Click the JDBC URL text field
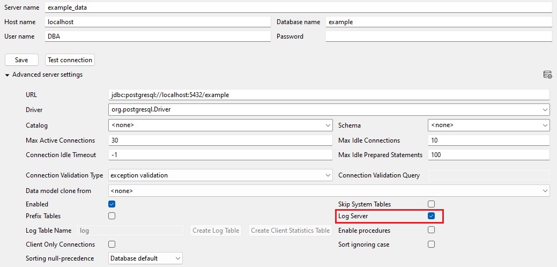 click(329, 95)
